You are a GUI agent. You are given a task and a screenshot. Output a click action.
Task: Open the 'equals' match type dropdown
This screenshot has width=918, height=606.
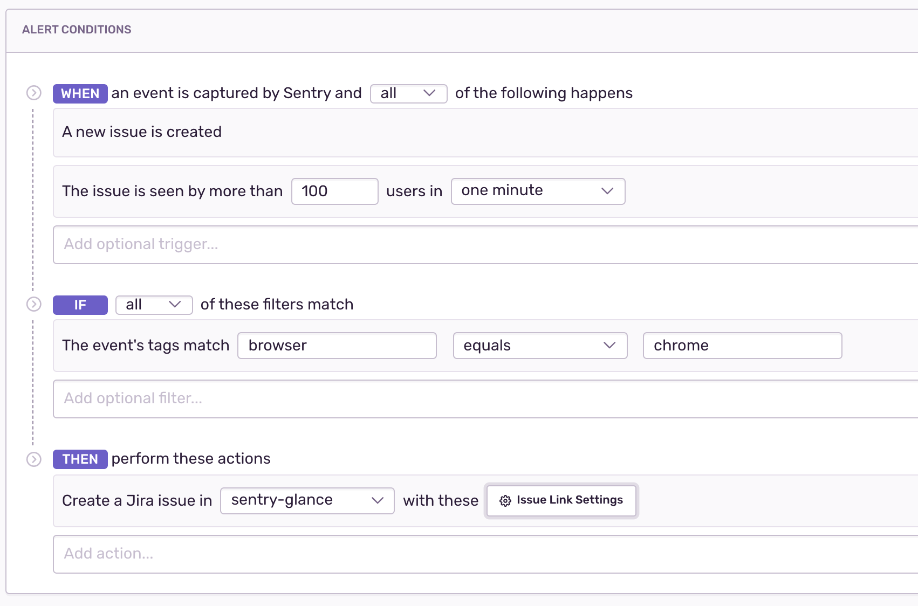point(540,346)
